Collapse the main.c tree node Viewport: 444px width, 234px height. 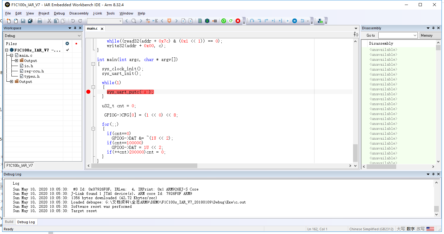11,55
